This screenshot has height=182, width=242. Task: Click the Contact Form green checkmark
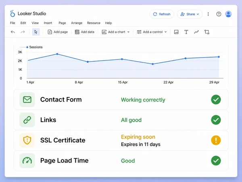click(216, 99)
